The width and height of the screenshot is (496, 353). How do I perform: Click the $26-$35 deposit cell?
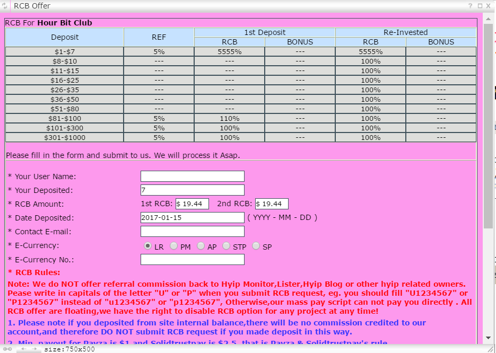point(65,90)
